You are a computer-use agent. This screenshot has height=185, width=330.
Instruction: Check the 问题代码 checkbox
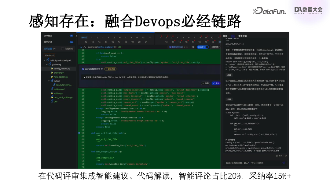click(x=63, y=49)
